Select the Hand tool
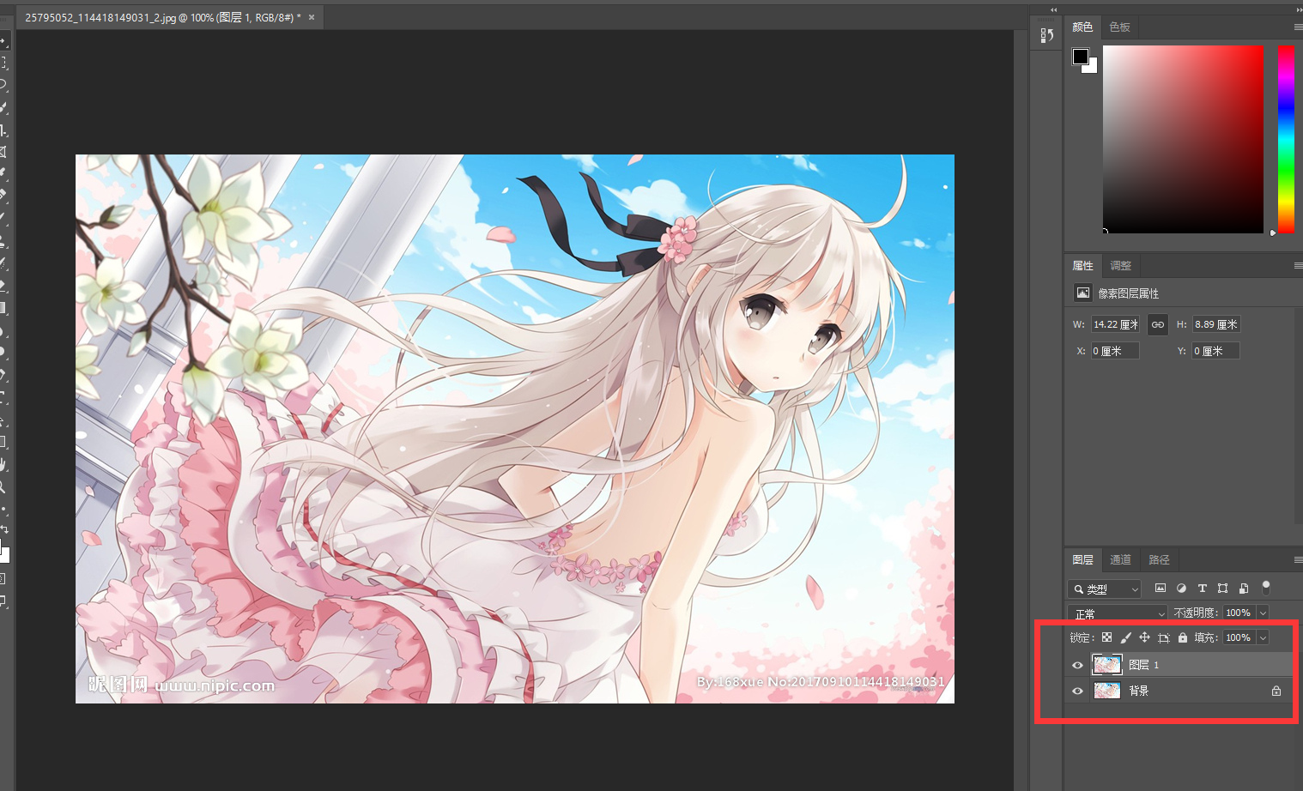This screenshot has height=791, width=1303. click(x=3, y=464)
